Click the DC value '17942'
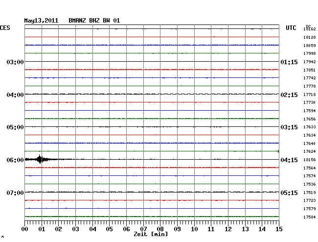 [310, 62]
